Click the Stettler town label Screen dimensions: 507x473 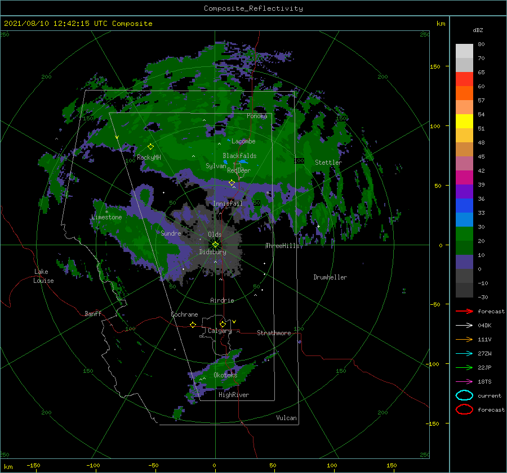tap(328, 163)
